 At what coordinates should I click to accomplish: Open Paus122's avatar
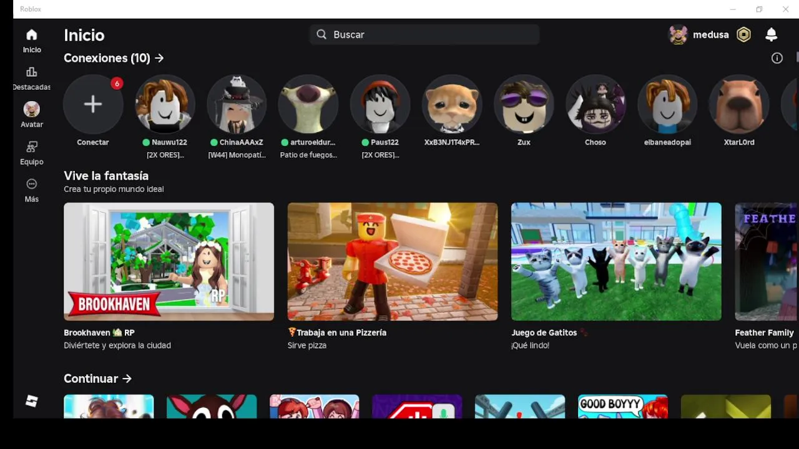tap(380, 104)
